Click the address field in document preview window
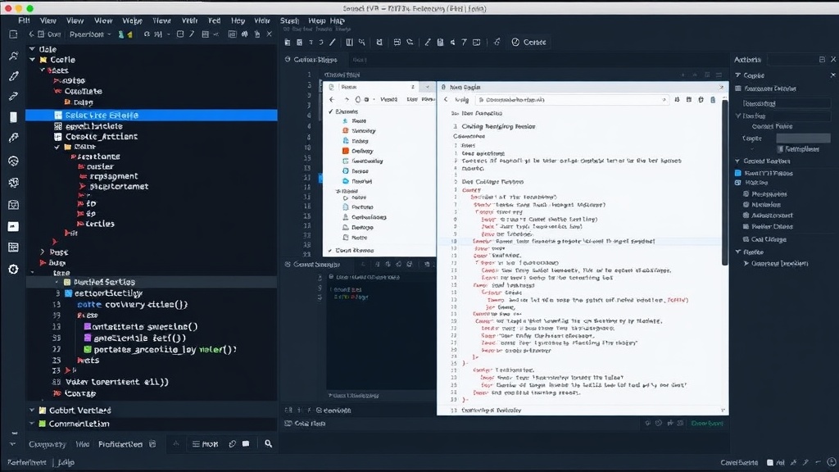This screenshot has height=472, width=839. click(x=571, y=99)
